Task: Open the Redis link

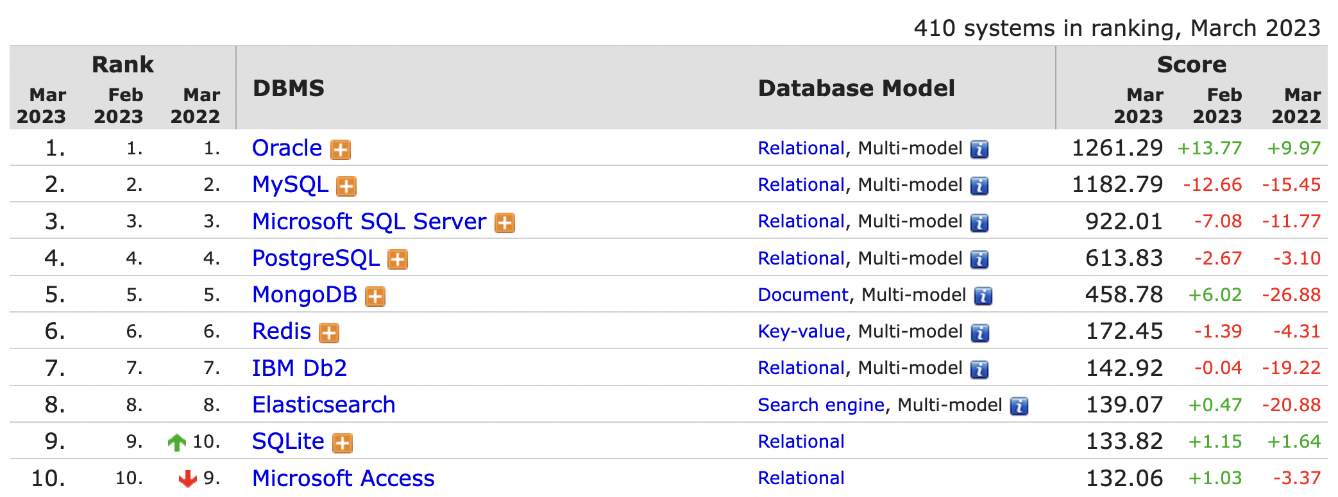Action: (x=281, y=331)
